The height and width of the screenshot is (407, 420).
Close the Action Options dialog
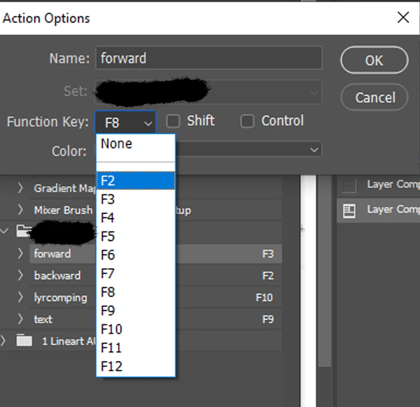403,17
